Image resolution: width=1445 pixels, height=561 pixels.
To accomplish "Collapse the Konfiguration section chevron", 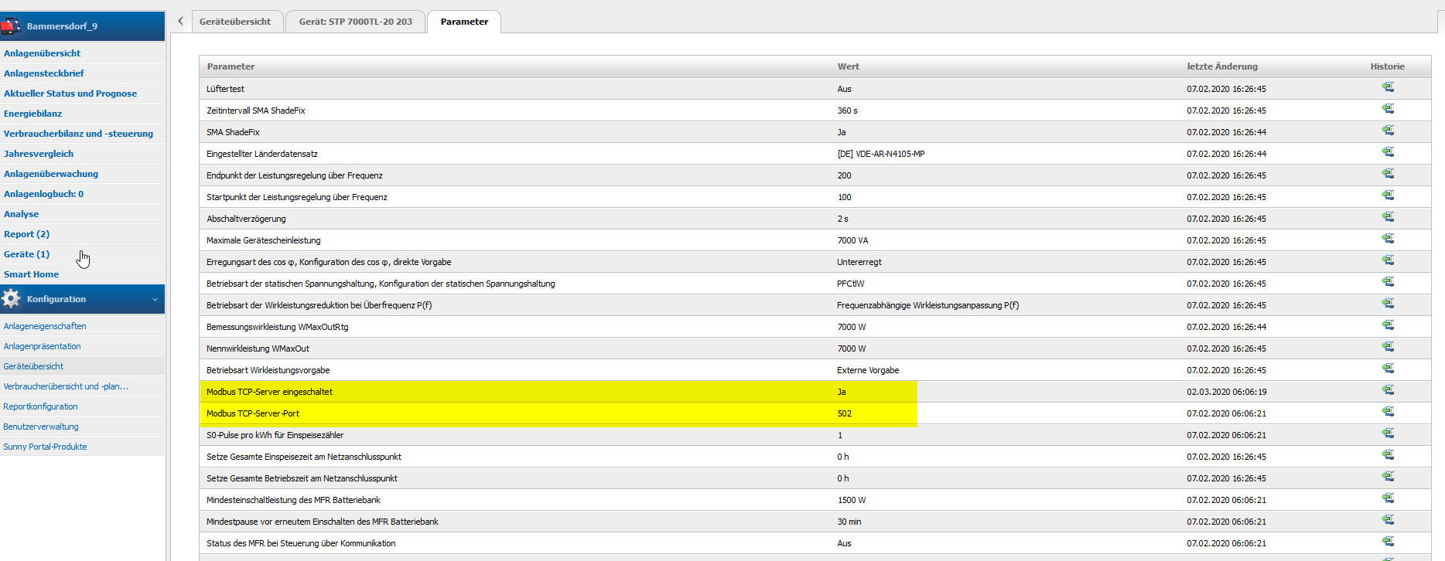I will (155, 299).
